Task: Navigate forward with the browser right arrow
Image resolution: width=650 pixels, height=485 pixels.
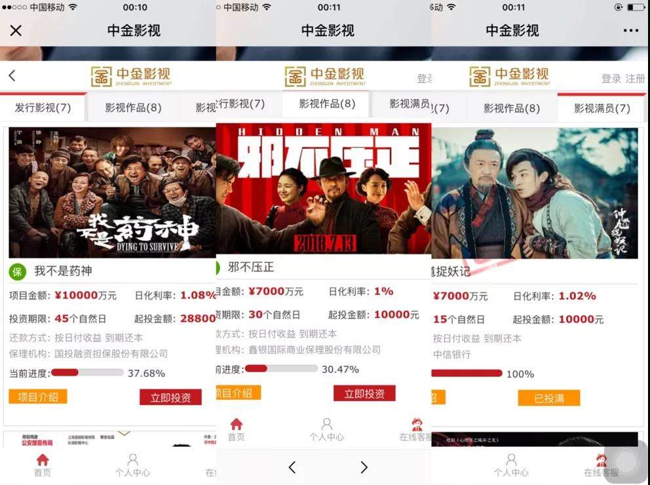Action: click(x=364, y=467)
